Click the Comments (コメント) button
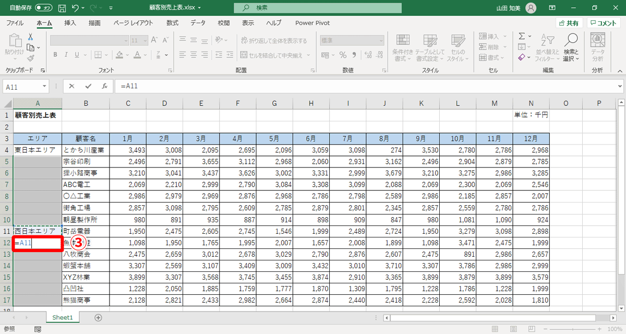The height and width of the screenshot is (334, 626). click(x=604, y=23)
